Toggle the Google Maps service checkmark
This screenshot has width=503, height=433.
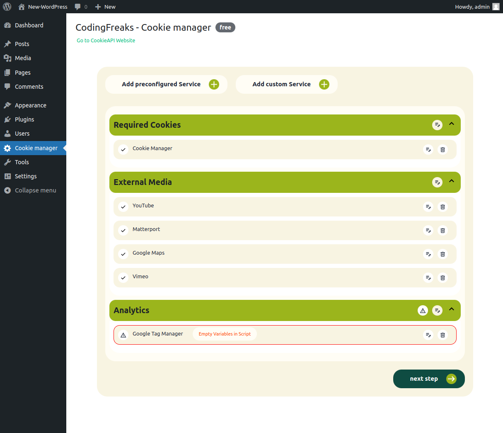123,254
